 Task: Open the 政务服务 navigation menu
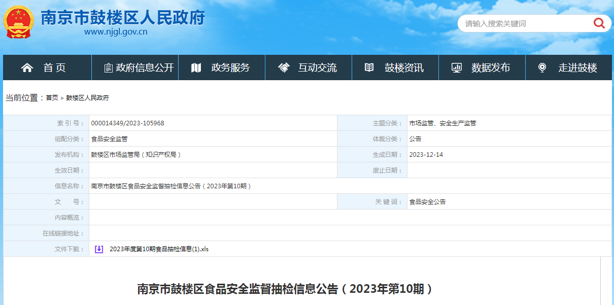click(230, 67)
